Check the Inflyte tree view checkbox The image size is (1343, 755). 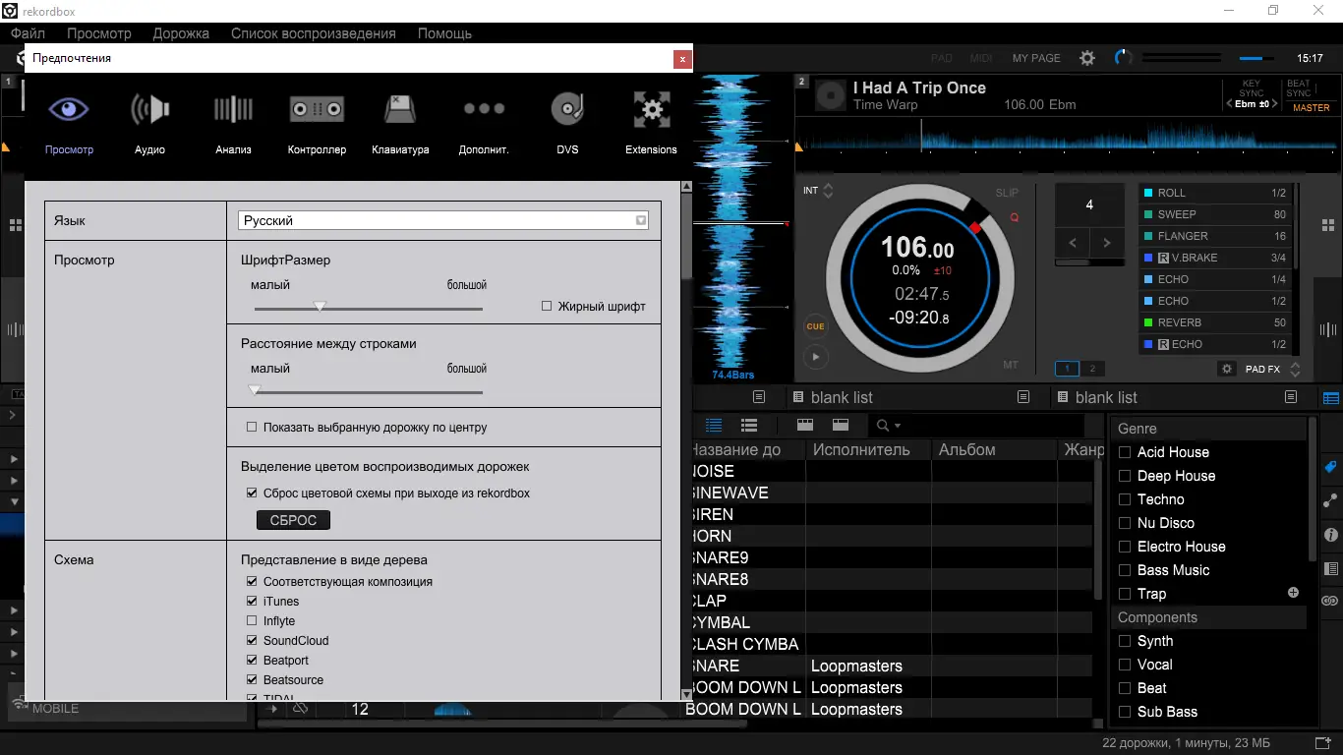click(252, 620)
